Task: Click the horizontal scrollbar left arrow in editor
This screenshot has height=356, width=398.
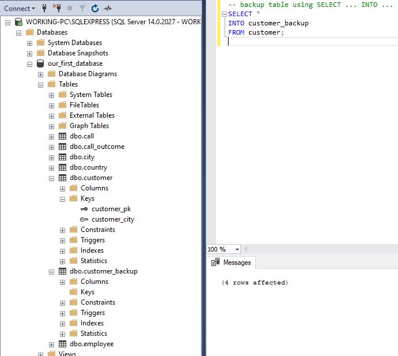Action: tap(245, 249)
